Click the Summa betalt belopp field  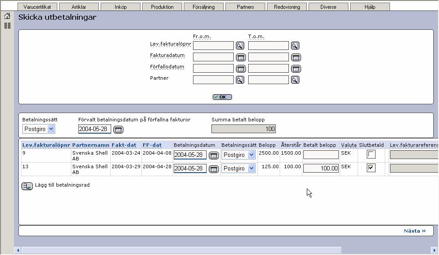click(x=244, y=129)
